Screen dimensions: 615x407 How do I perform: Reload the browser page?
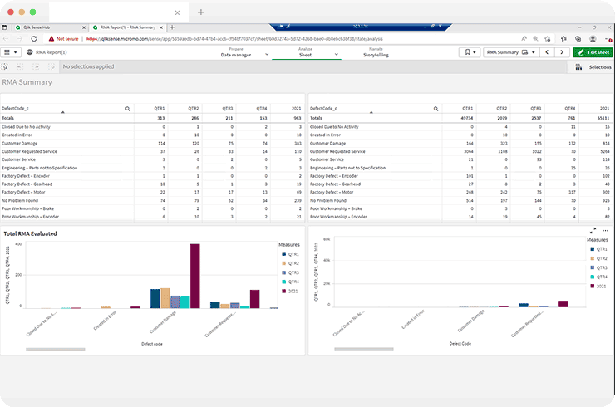(x=34, y=38)
